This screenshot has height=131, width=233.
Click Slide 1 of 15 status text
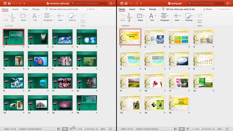point(126,129)
